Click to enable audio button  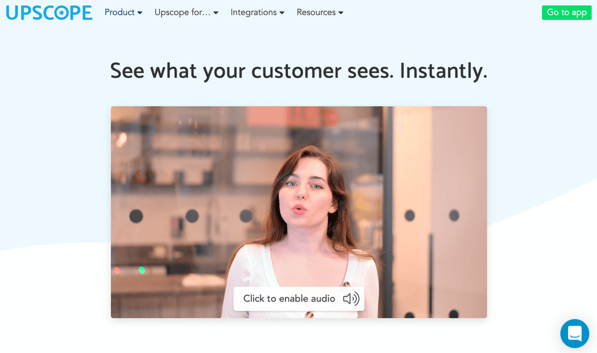[x=299, y=299]
